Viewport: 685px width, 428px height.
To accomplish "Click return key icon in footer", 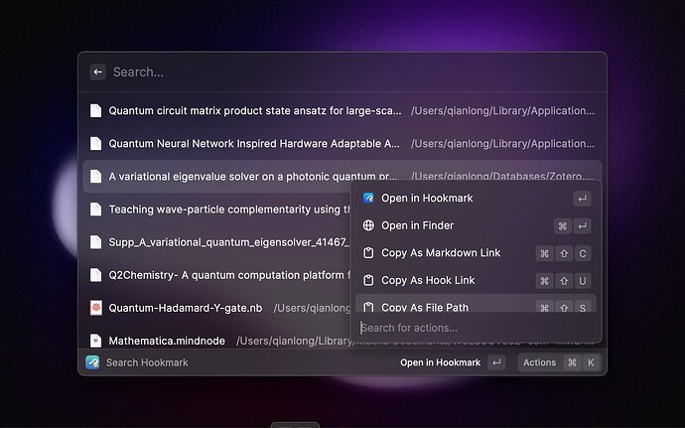I will point(496,362).
